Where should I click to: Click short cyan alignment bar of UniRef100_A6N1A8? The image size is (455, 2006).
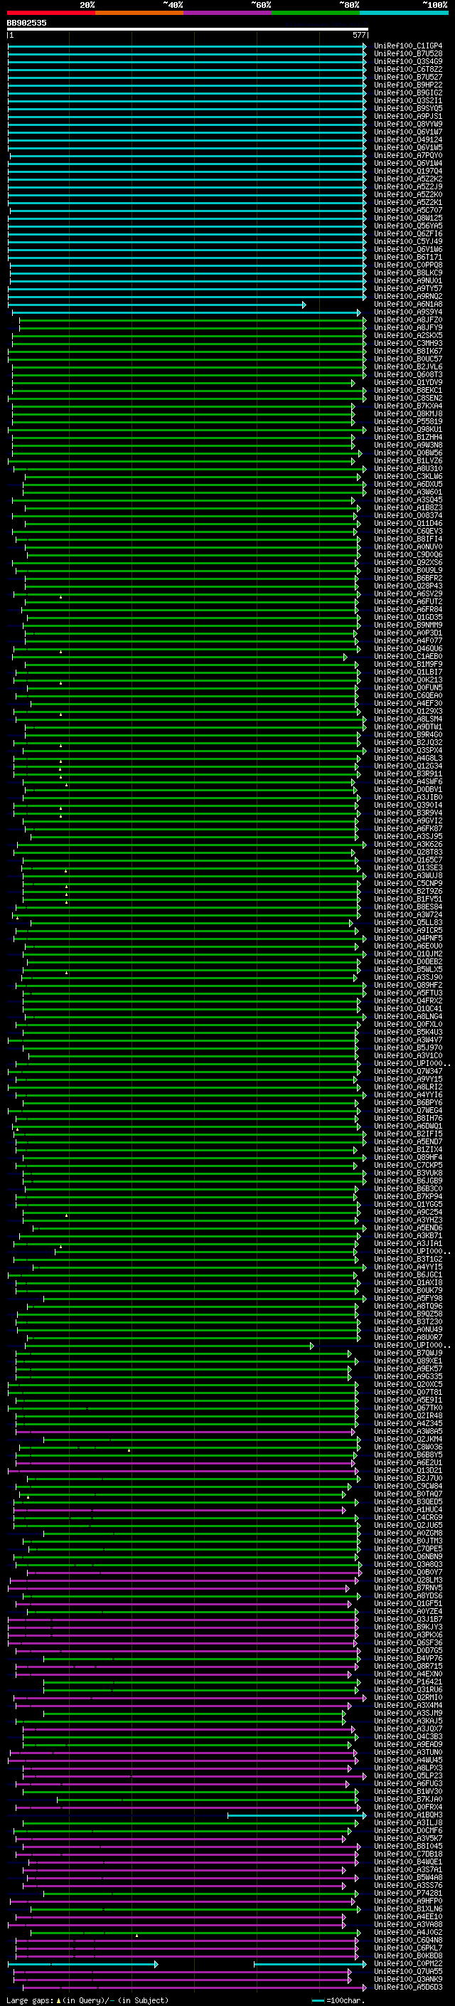[x=157, y=305]
